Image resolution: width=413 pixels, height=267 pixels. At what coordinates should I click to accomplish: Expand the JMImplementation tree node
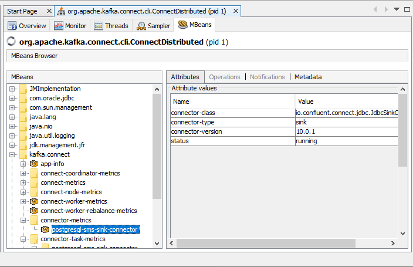[x=12, y=89]
